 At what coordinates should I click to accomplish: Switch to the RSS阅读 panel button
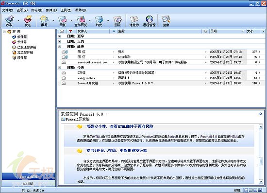click(x=29, y=184)
